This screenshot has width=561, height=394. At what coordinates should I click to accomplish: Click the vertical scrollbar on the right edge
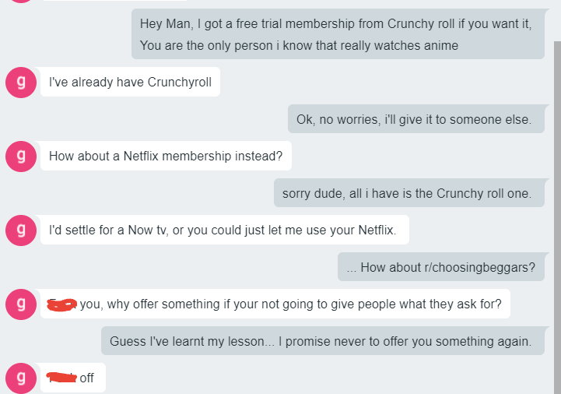click(557, 217)
